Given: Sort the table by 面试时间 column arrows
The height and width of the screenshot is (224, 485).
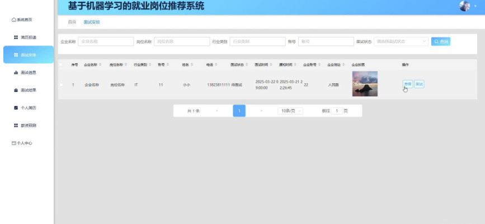Looking at the screenshot, I should [271, 65].
